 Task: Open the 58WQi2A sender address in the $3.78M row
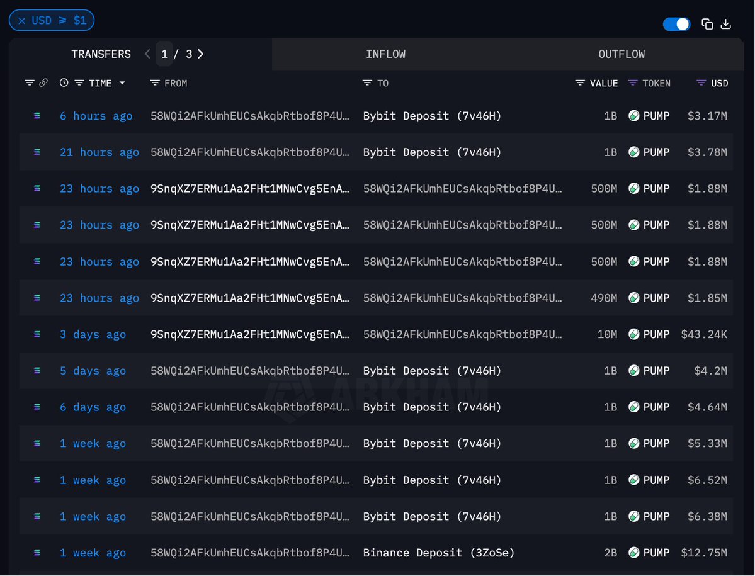(250, 152)
